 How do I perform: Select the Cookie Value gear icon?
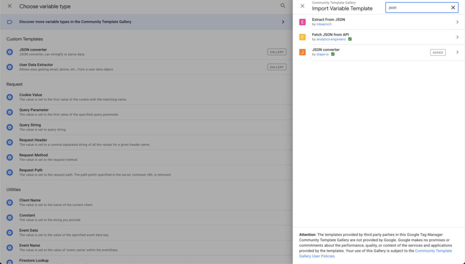(x=10, y=97)
